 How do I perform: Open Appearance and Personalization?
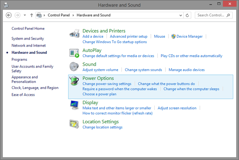click(x=25, y=79)
